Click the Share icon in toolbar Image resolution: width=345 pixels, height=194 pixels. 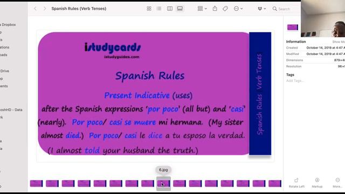click(215, 9)
